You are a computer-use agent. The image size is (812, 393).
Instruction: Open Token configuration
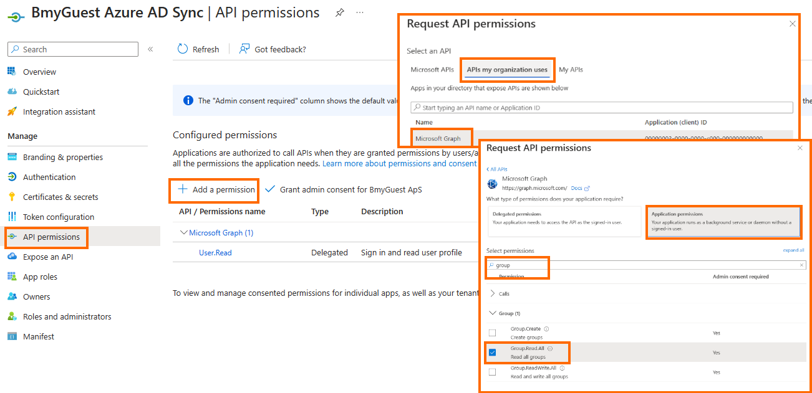59,217
